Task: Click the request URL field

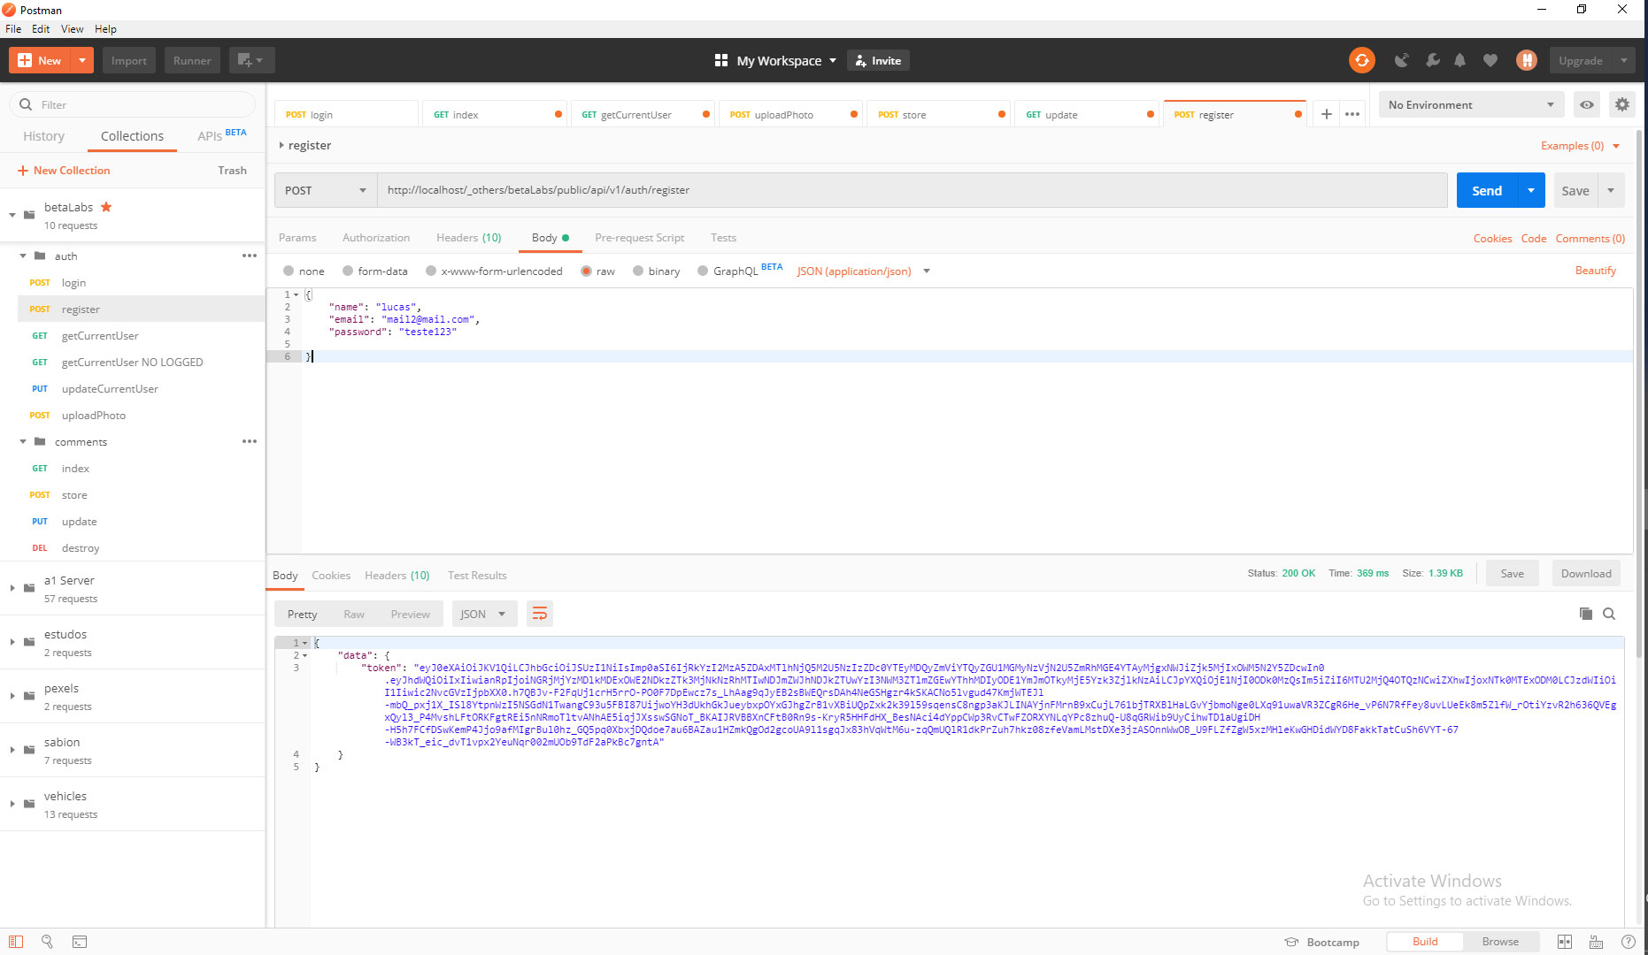Action: (912, 190)
